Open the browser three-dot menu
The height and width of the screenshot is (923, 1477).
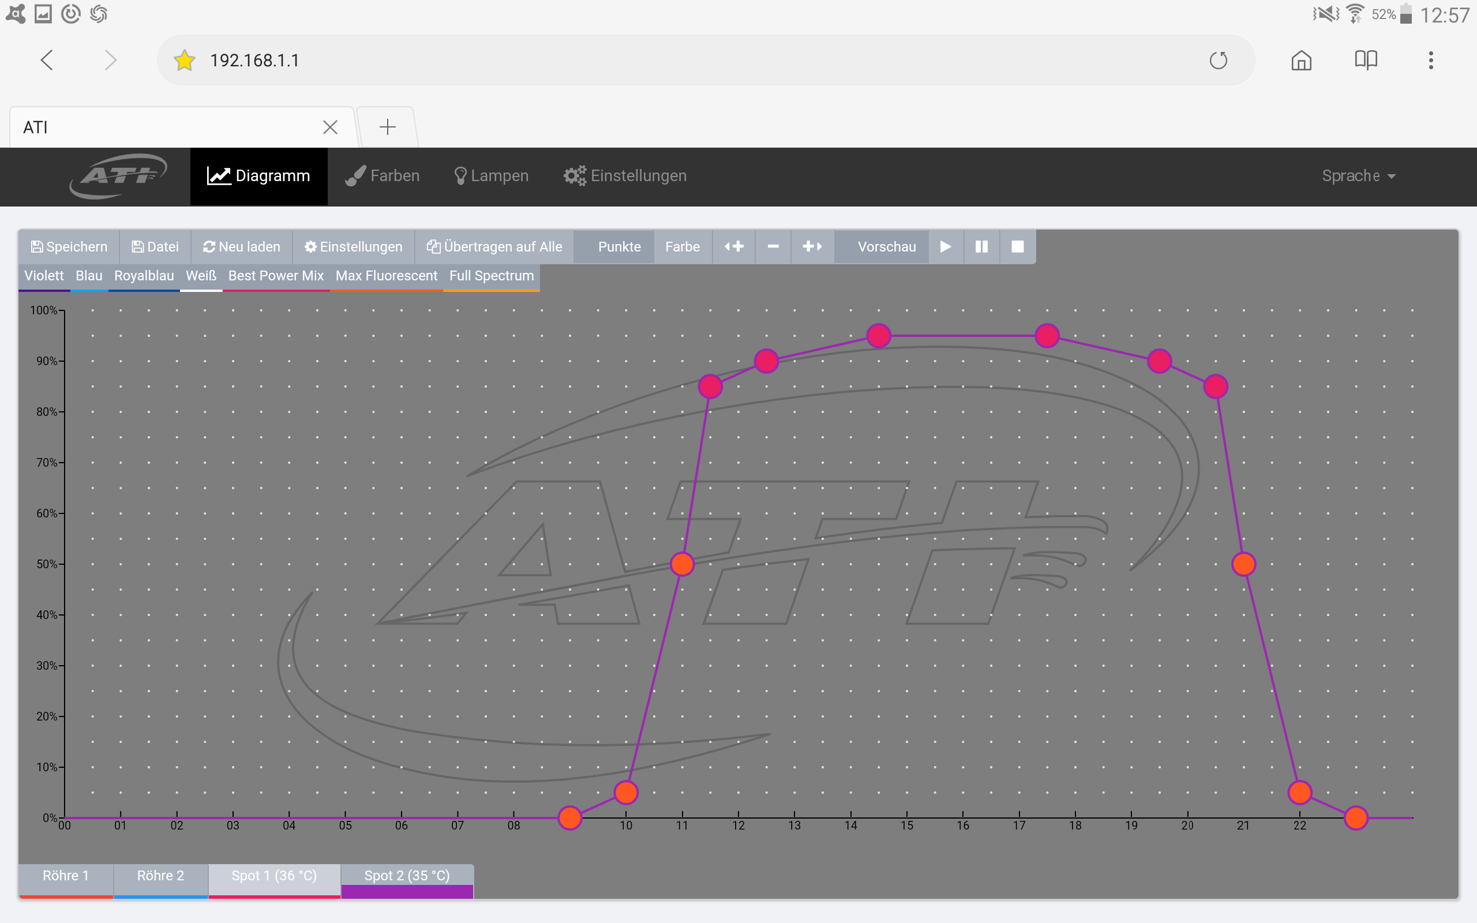pyautogui.click(x=1431, y=61)
